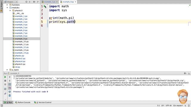Toggle soft-wrap in the Run console
Image resolution: width=191 pixels, height=107 pixels.
pyautogui.click(x=10, y=84)
